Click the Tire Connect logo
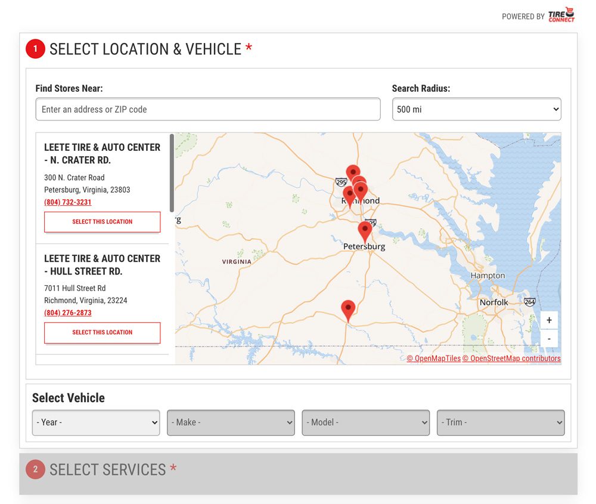Image resolution: width=596 pixels, height=504 pixels. pos(561,16)
